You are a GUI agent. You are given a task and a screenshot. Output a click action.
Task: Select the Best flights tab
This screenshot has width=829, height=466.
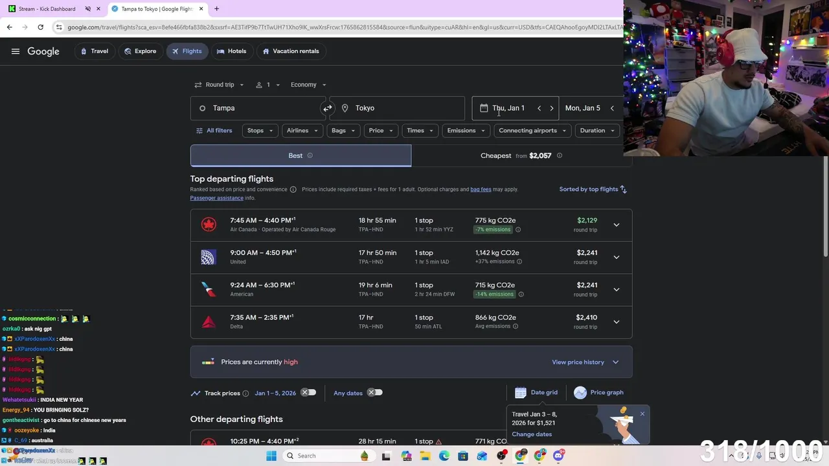point(301,156)
